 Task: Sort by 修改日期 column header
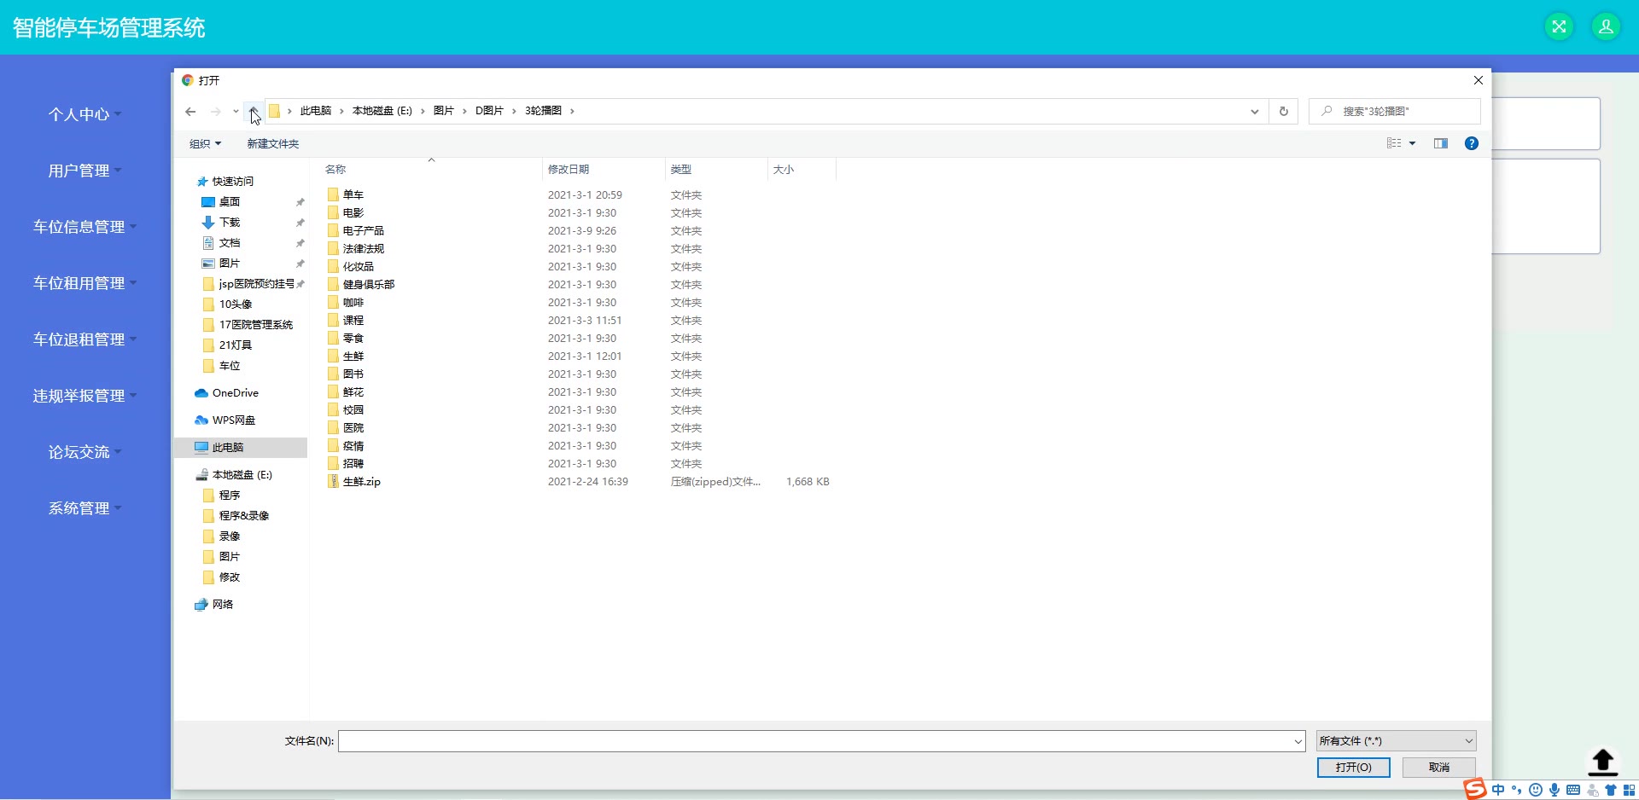click(x=569, y=169)
